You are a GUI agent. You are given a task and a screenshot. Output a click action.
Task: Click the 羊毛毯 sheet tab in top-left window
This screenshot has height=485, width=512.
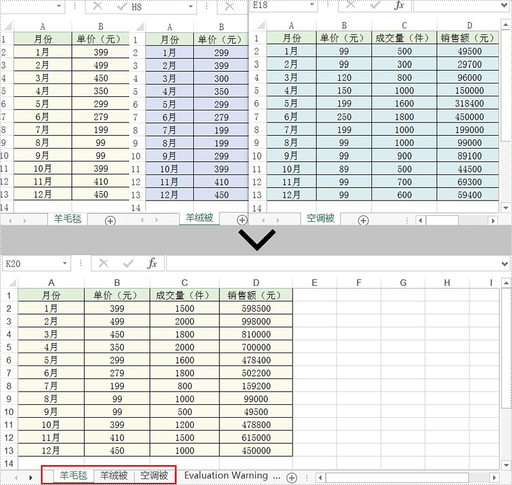67,219
